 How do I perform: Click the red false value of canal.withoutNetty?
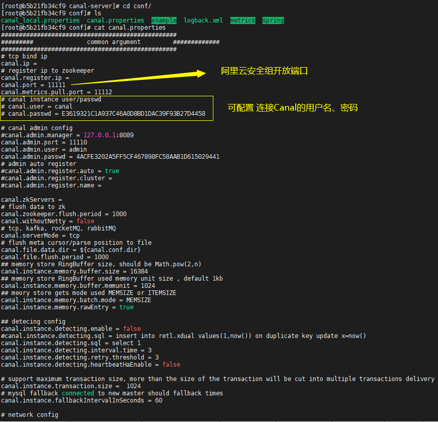[84, 221]
